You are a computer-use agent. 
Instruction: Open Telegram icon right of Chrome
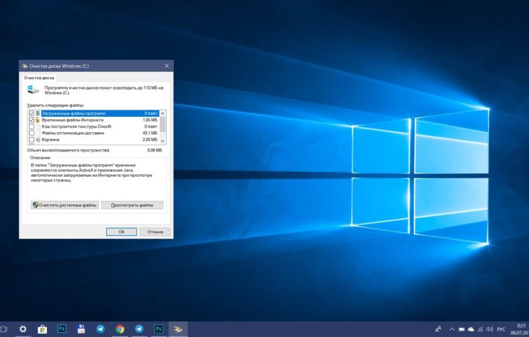139,329
